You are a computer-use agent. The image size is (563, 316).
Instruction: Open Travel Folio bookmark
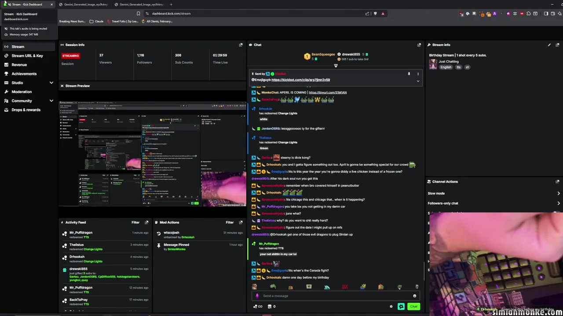122,22
